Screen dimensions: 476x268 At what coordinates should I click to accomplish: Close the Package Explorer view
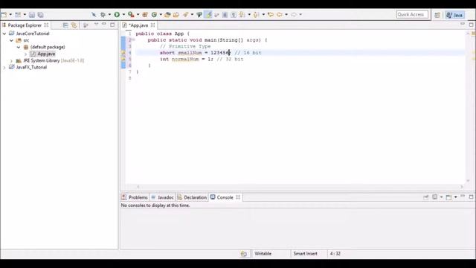pos(46,25)
